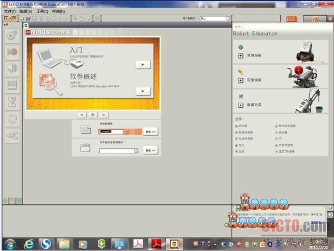Expand the 常用面板 section
The height and width of the screenshot is (251, 334).
(241, 55)
